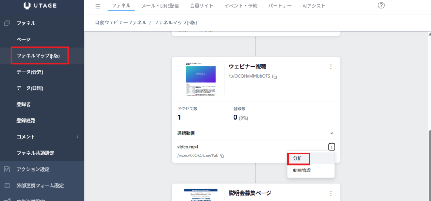Collapse the 連携動画 section
Image resolution: width=431 pixels, height=201 pixels.
[331, 133]
